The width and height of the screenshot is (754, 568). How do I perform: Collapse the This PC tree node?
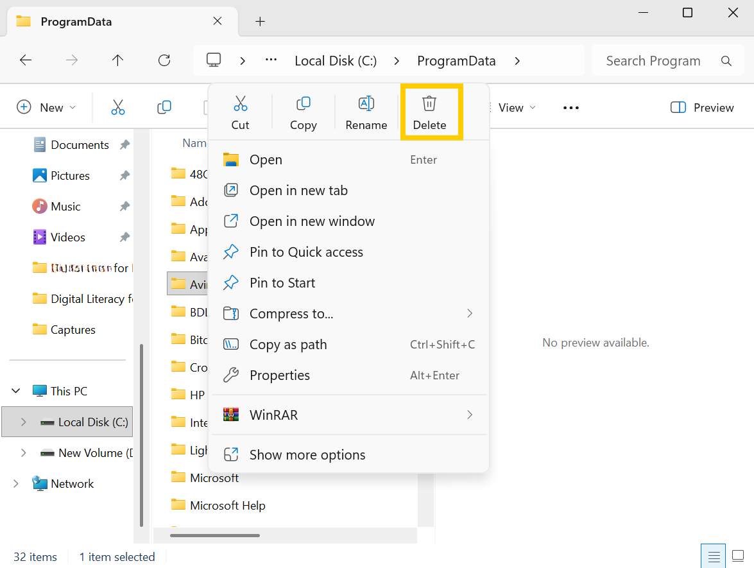(x=16, y=391)
